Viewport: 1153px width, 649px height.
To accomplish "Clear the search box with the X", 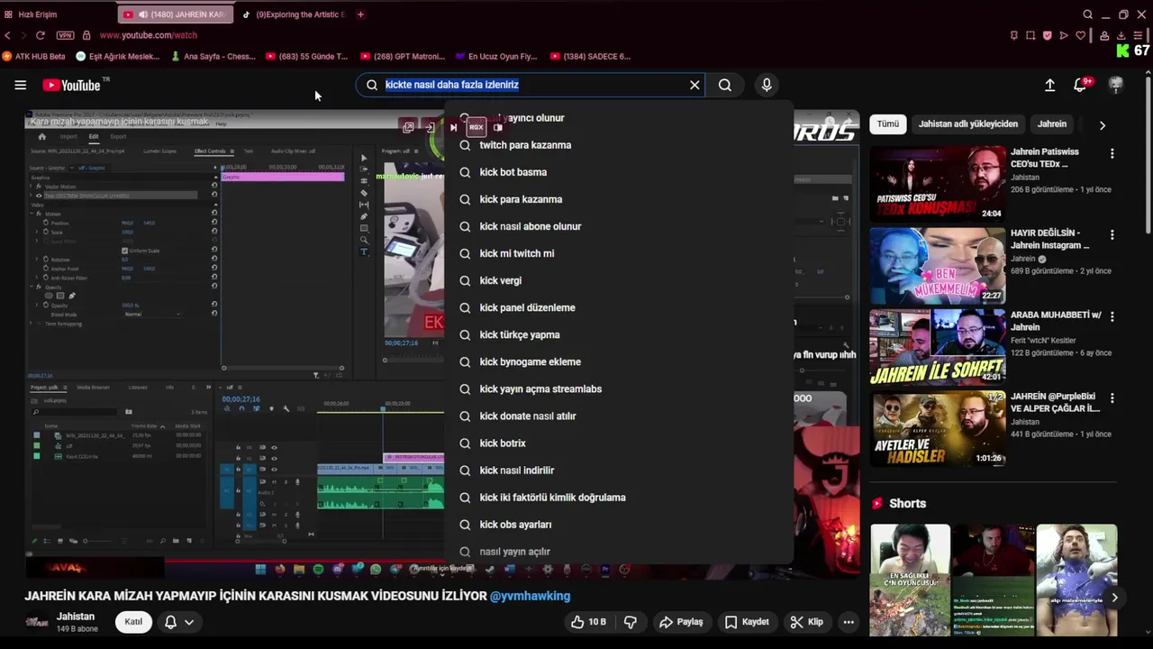I will pos(695,85).
